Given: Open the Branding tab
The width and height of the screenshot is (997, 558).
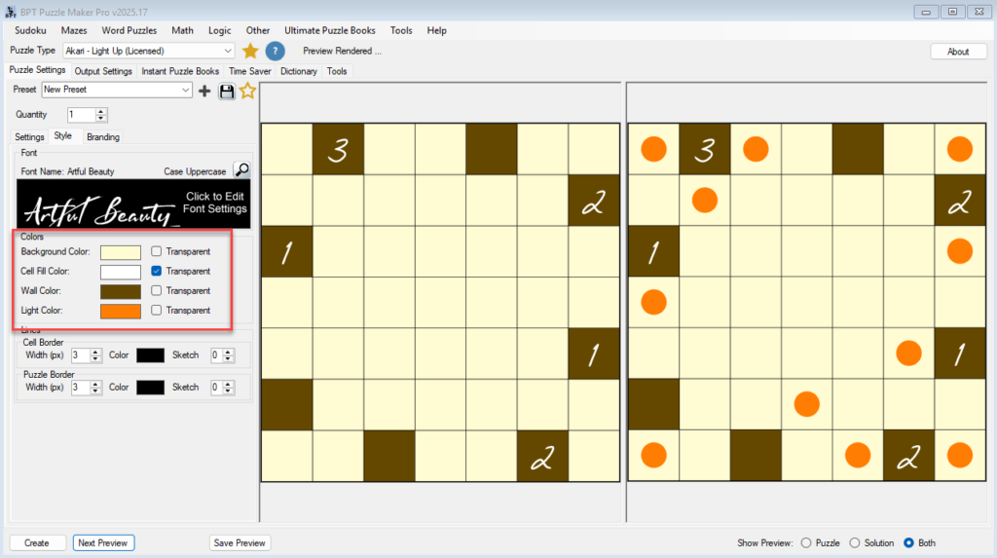Looking at the screenshot, I should (103, 137).
